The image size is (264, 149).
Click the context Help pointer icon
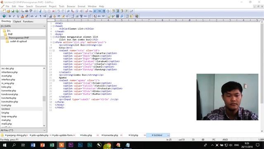(x=131, y=11)
